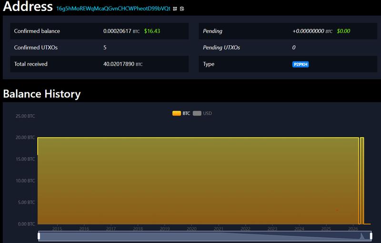The width and height of the screenshot is (381, 243).
Task: Click the Pending UTXOs label
Action: (x=221, y=48)
